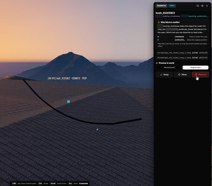Click the trash icon on the Remove button
Image resolution: width=212 pixels, height=186 pixels.
196,74
